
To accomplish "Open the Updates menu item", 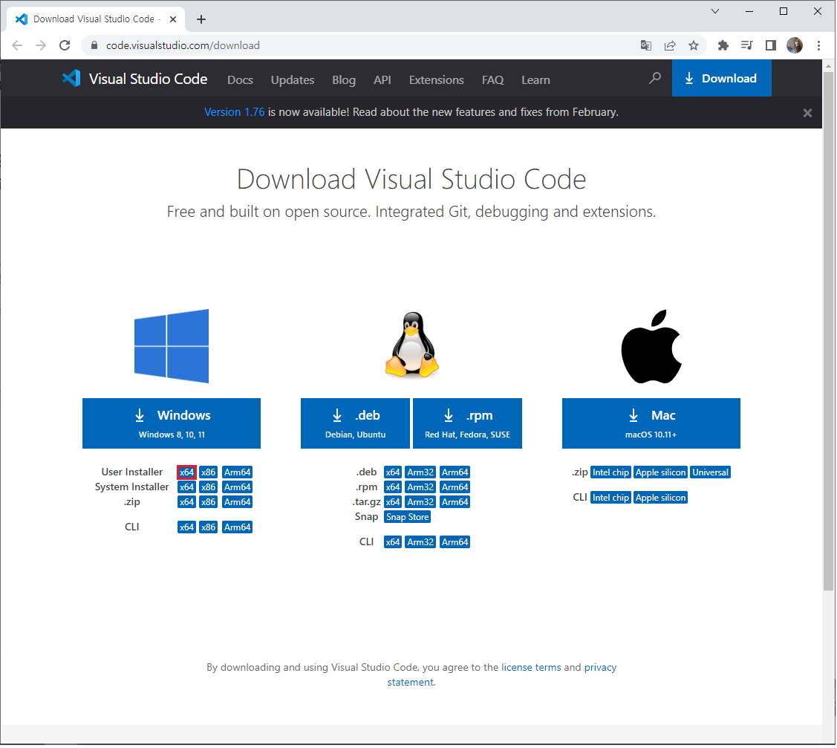I will click(x=293, y=79).
